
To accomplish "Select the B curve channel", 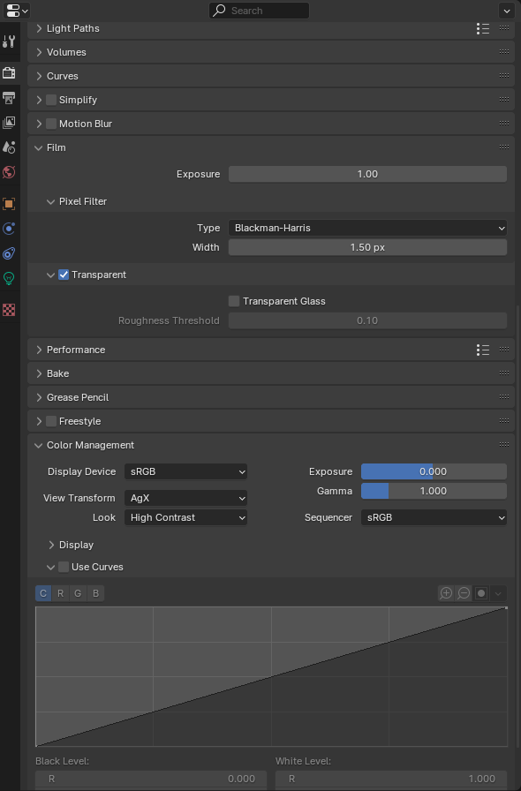I will (x=95, y=593).
